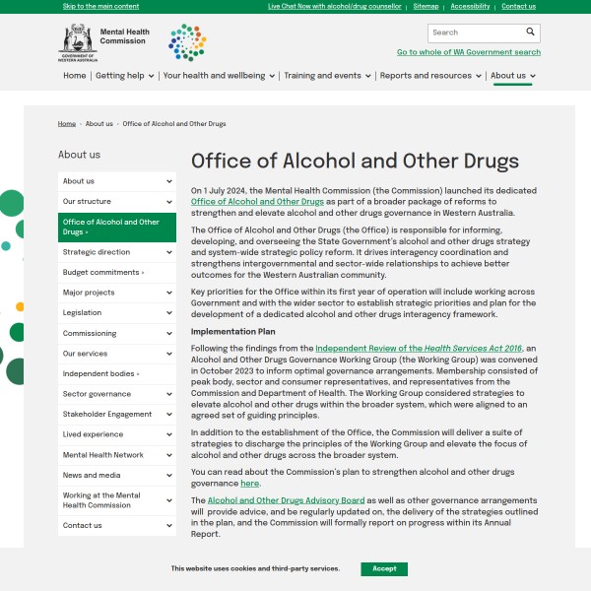Expand Commissioning chevron in sidebar
Screen dimensions: 591x591
click(169, 334)
